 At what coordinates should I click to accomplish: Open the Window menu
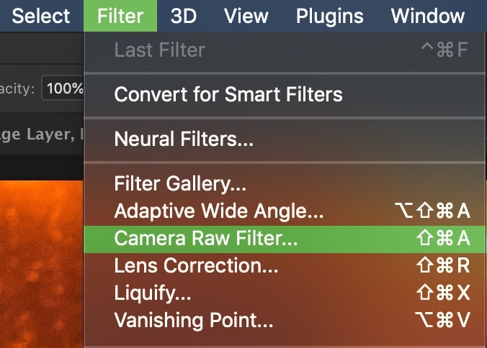tap(428, 16)
